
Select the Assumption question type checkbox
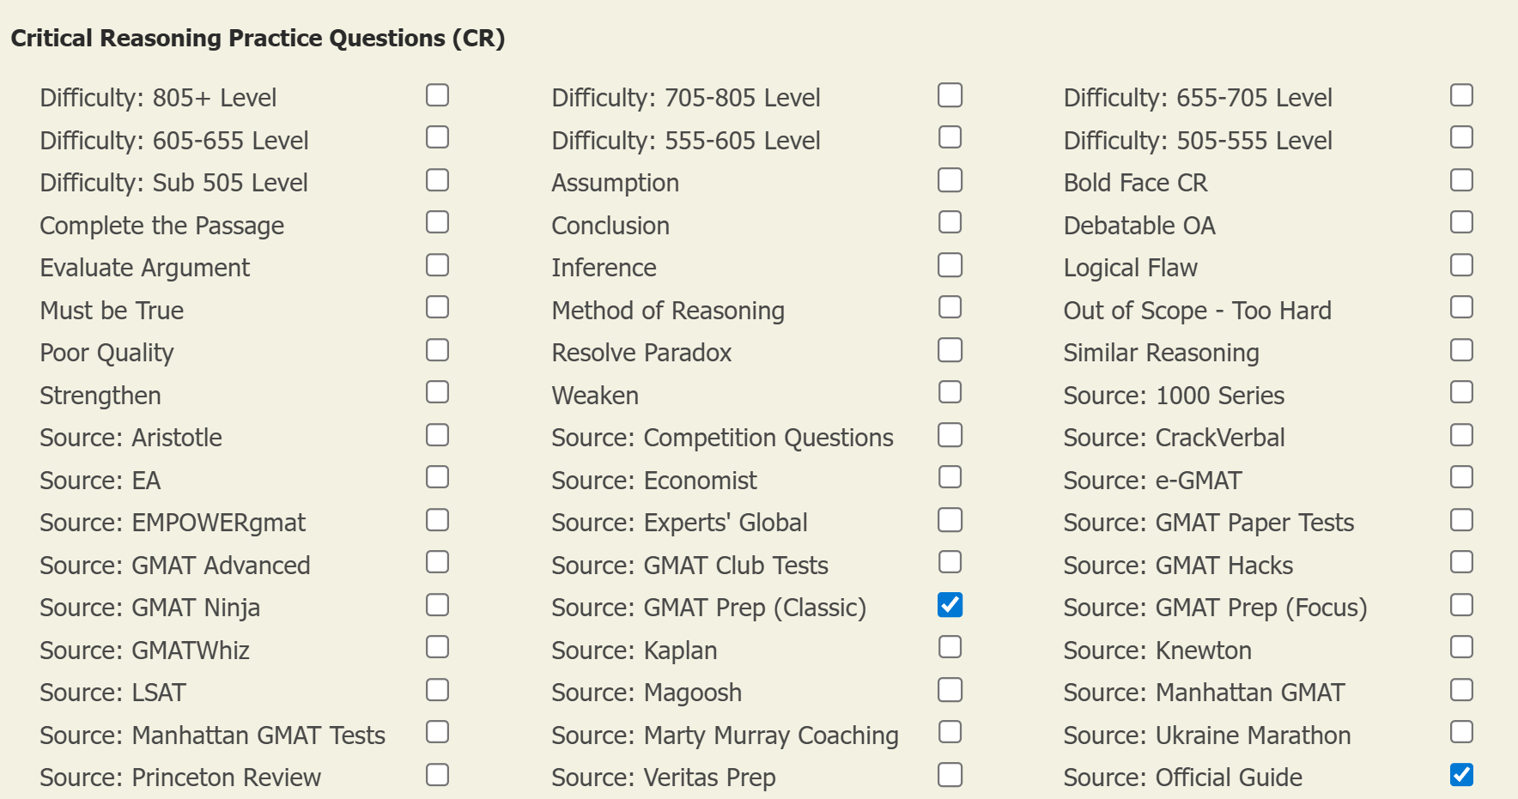[950, 180]
